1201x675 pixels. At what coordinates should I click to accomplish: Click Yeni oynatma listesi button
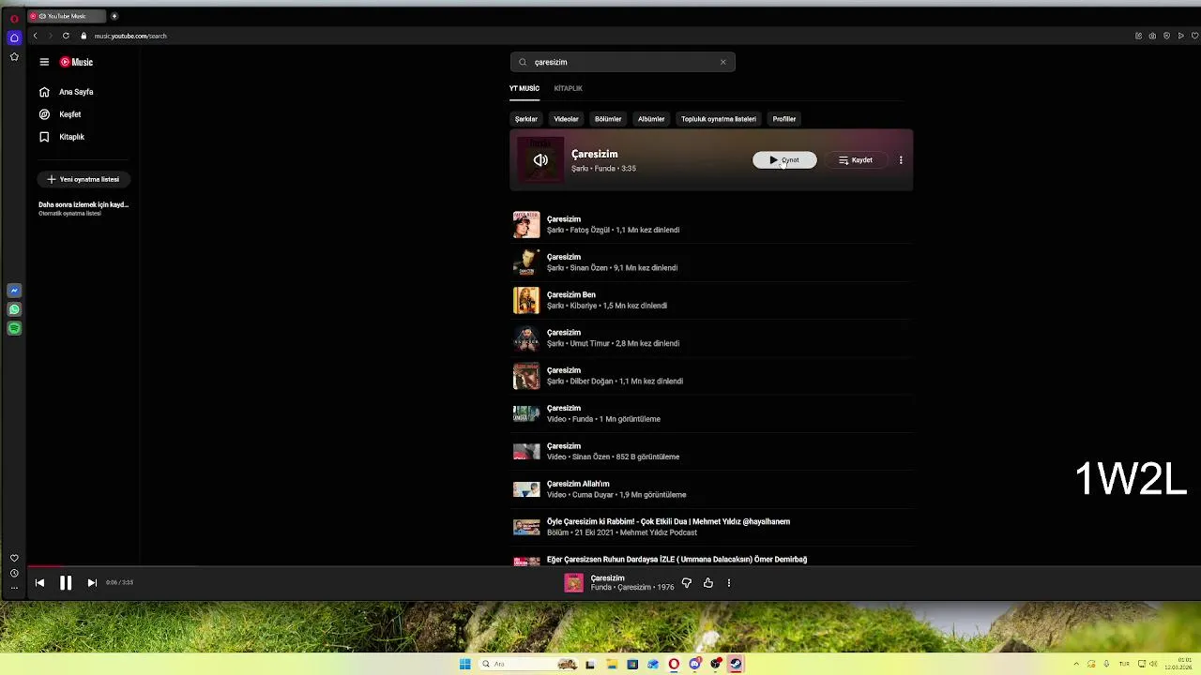coord(83,179)
